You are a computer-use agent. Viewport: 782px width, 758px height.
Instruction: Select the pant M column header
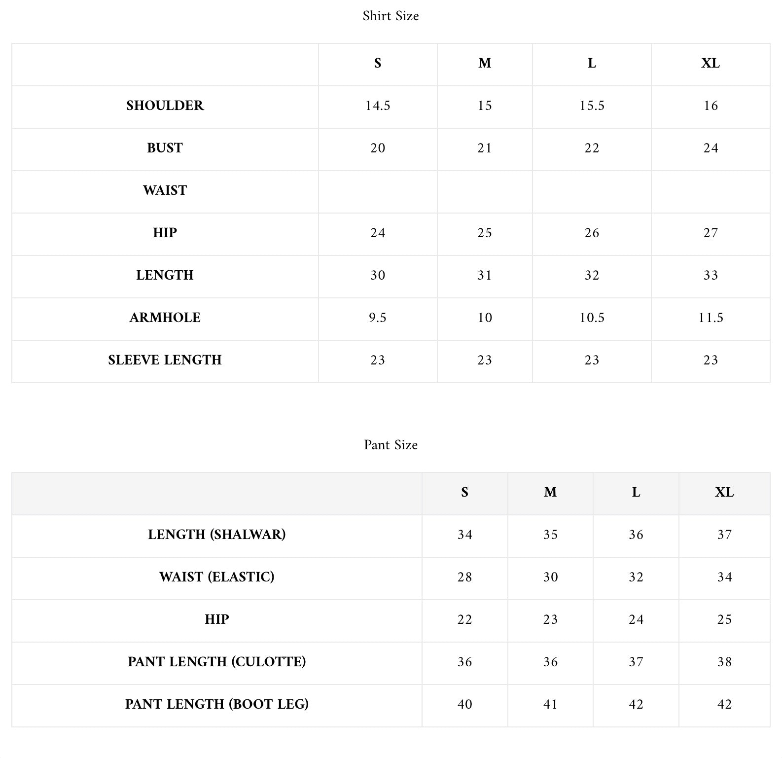pyautogui.click(x=550, y=492)
